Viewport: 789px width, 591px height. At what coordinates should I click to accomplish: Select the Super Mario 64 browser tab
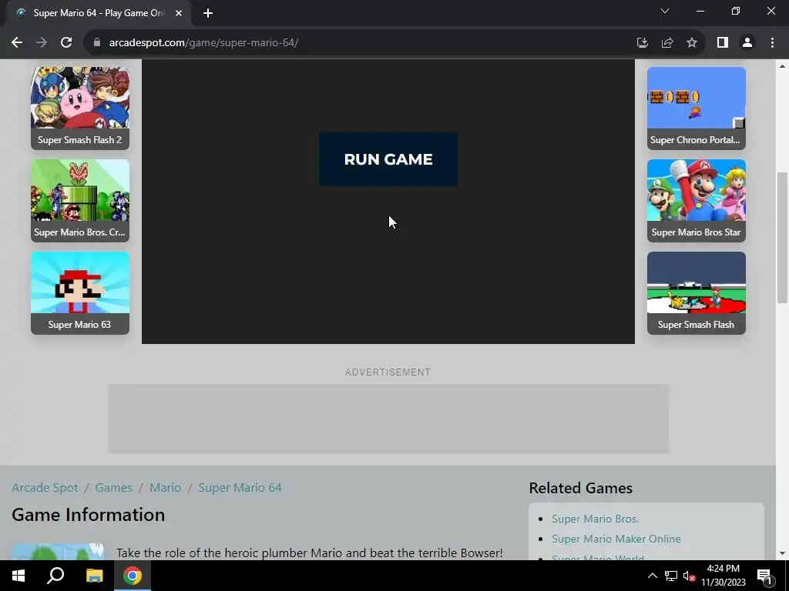pyautogui.click(x=98, y=13)
